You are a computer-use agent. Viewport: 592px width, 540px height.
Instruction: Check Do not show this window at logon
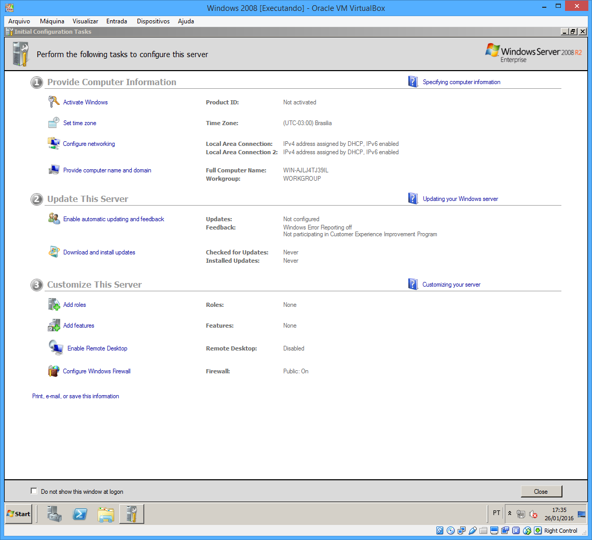(x=34, y=491)
